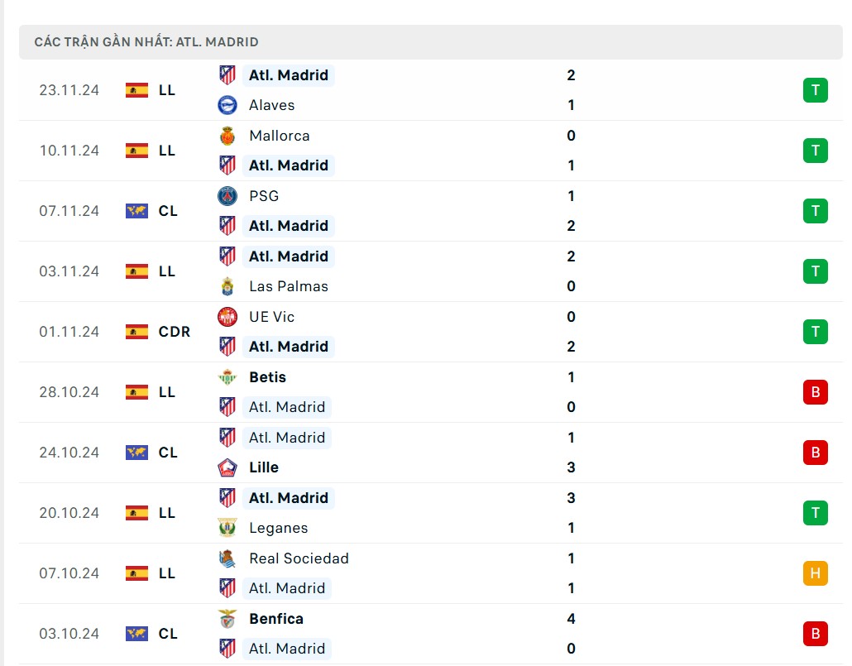Image resolution: width=852 pixels, height=666 pixels.
Task: Click the Alaves club crest icon
Action: 227,105
